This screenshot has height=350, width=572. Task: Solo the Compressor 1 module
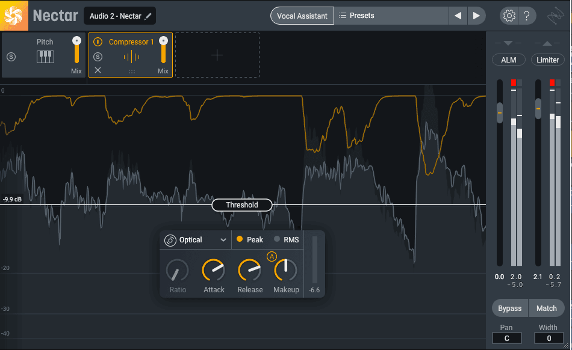click(98, 57)
